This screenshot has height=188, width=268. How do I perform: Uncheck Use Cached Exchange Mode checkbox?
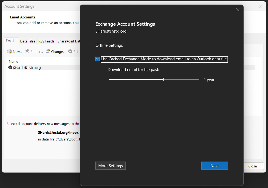tap(98, 59)
